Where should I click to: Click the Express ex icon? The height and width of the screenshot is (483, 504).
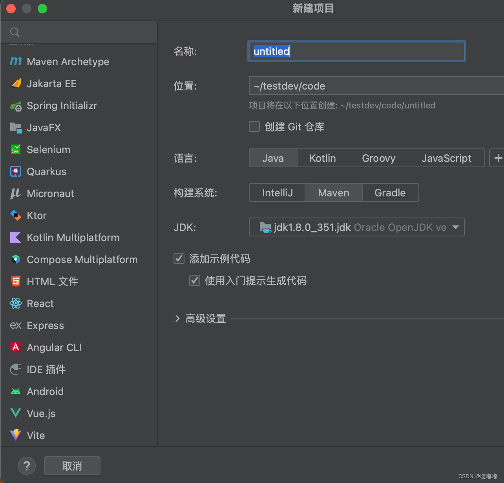pos(16,325)
